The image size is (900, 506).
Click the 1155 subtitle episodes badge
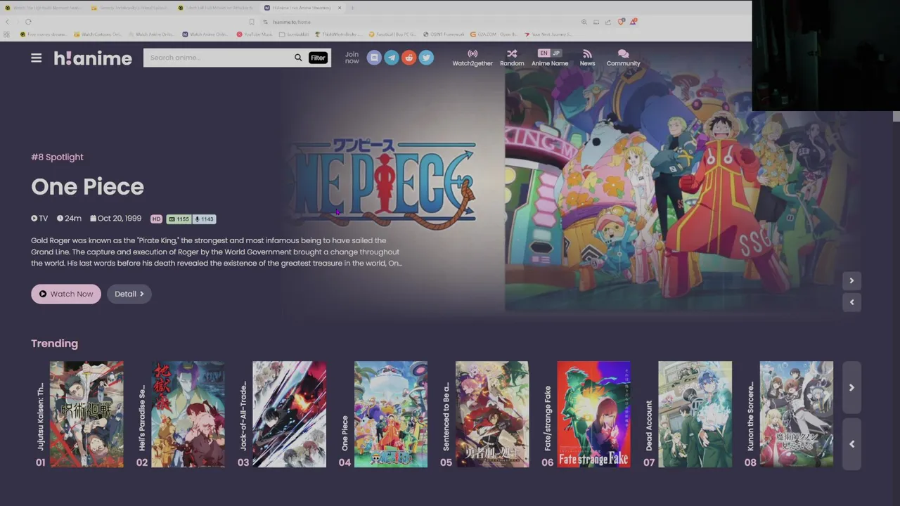[x=179, y=219]
